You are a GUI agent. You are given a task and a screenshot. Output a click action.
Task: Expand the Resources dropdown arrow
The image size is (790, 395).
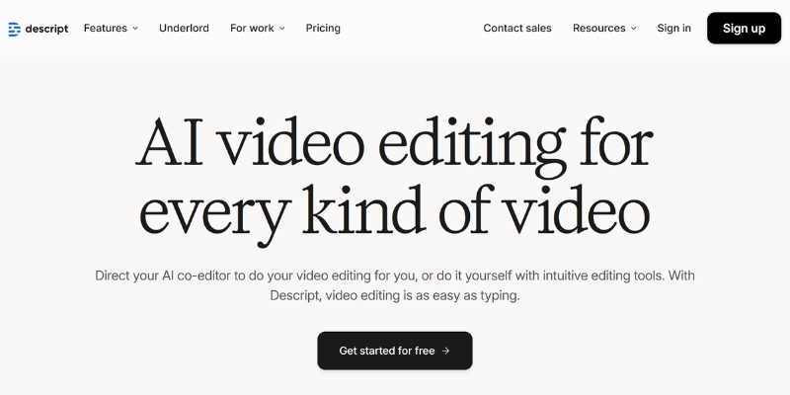click(x=633, y=29)
